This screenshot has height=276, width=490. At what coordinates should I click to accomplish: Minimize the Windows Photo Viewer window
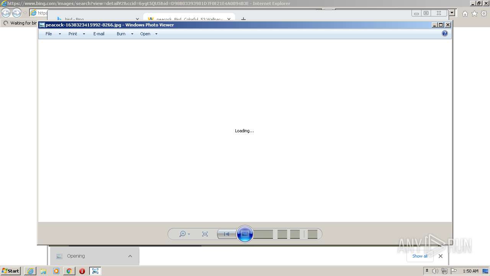click(x=434, y=25)
